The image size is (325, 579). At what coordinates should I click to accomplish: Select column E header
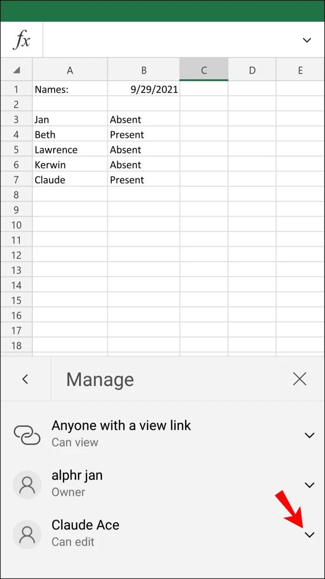[x=300, y=70]
